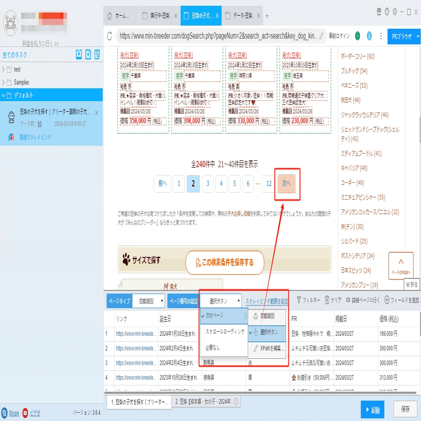
Task: Close the second bottom 豆柴 tab
Action: point(236,401)
